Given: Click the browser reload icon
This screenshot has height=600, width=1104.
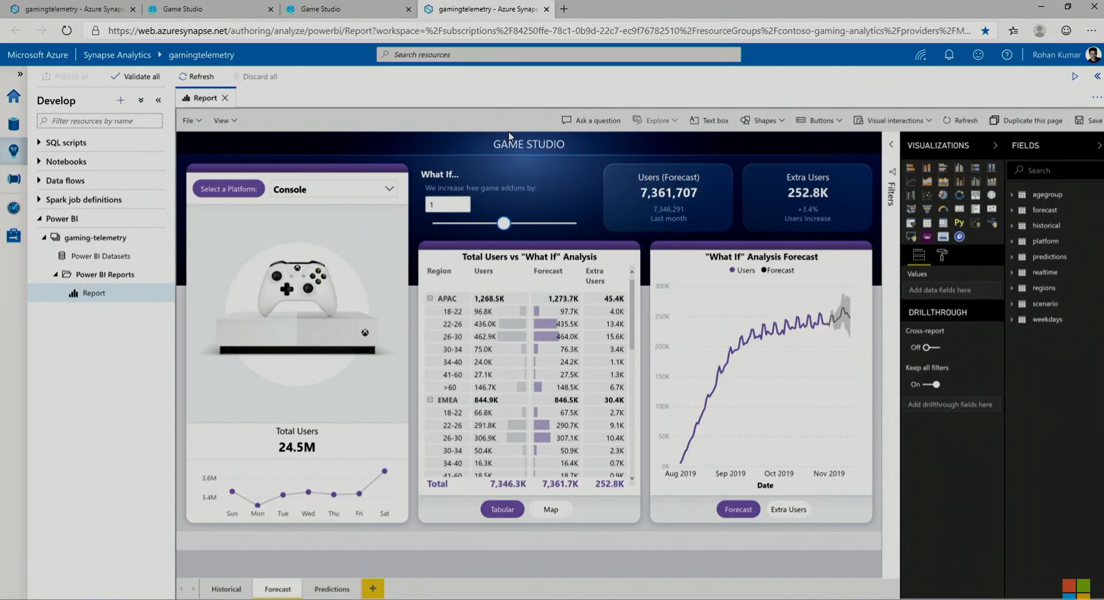Looking at the screenshot, I should [66, 30].
